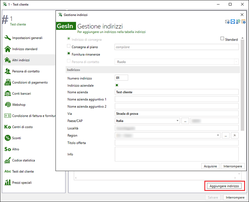Viewport: 249px width, 202px height.
Task: Click the Nome azienda field
Action: click(x=177, y=92)
